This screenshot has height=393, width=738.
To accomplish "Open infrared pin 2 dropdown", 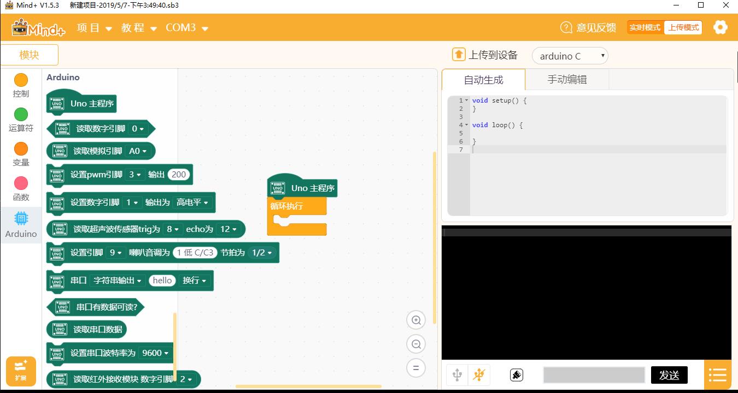I will [x=186, y=379].
